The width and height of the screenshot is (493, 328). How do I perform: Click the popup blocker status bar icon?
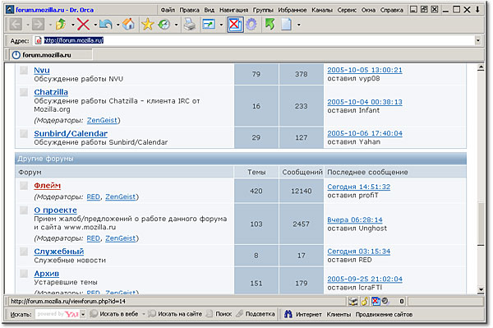[376, 302]
